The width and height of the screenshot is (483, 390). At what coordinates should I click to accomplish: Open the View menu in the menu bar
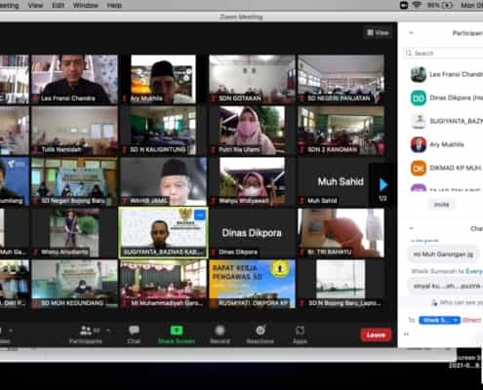click(35, 5)
